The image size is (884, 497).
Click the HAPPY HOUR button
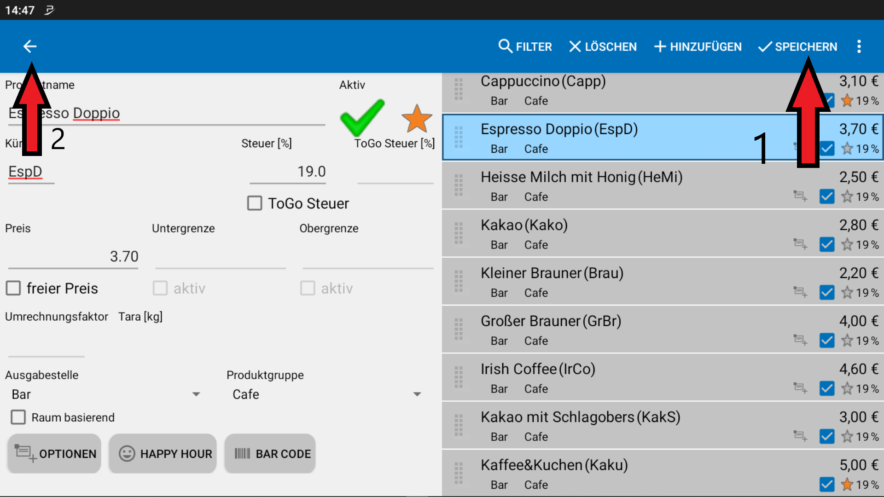(163, 454)
